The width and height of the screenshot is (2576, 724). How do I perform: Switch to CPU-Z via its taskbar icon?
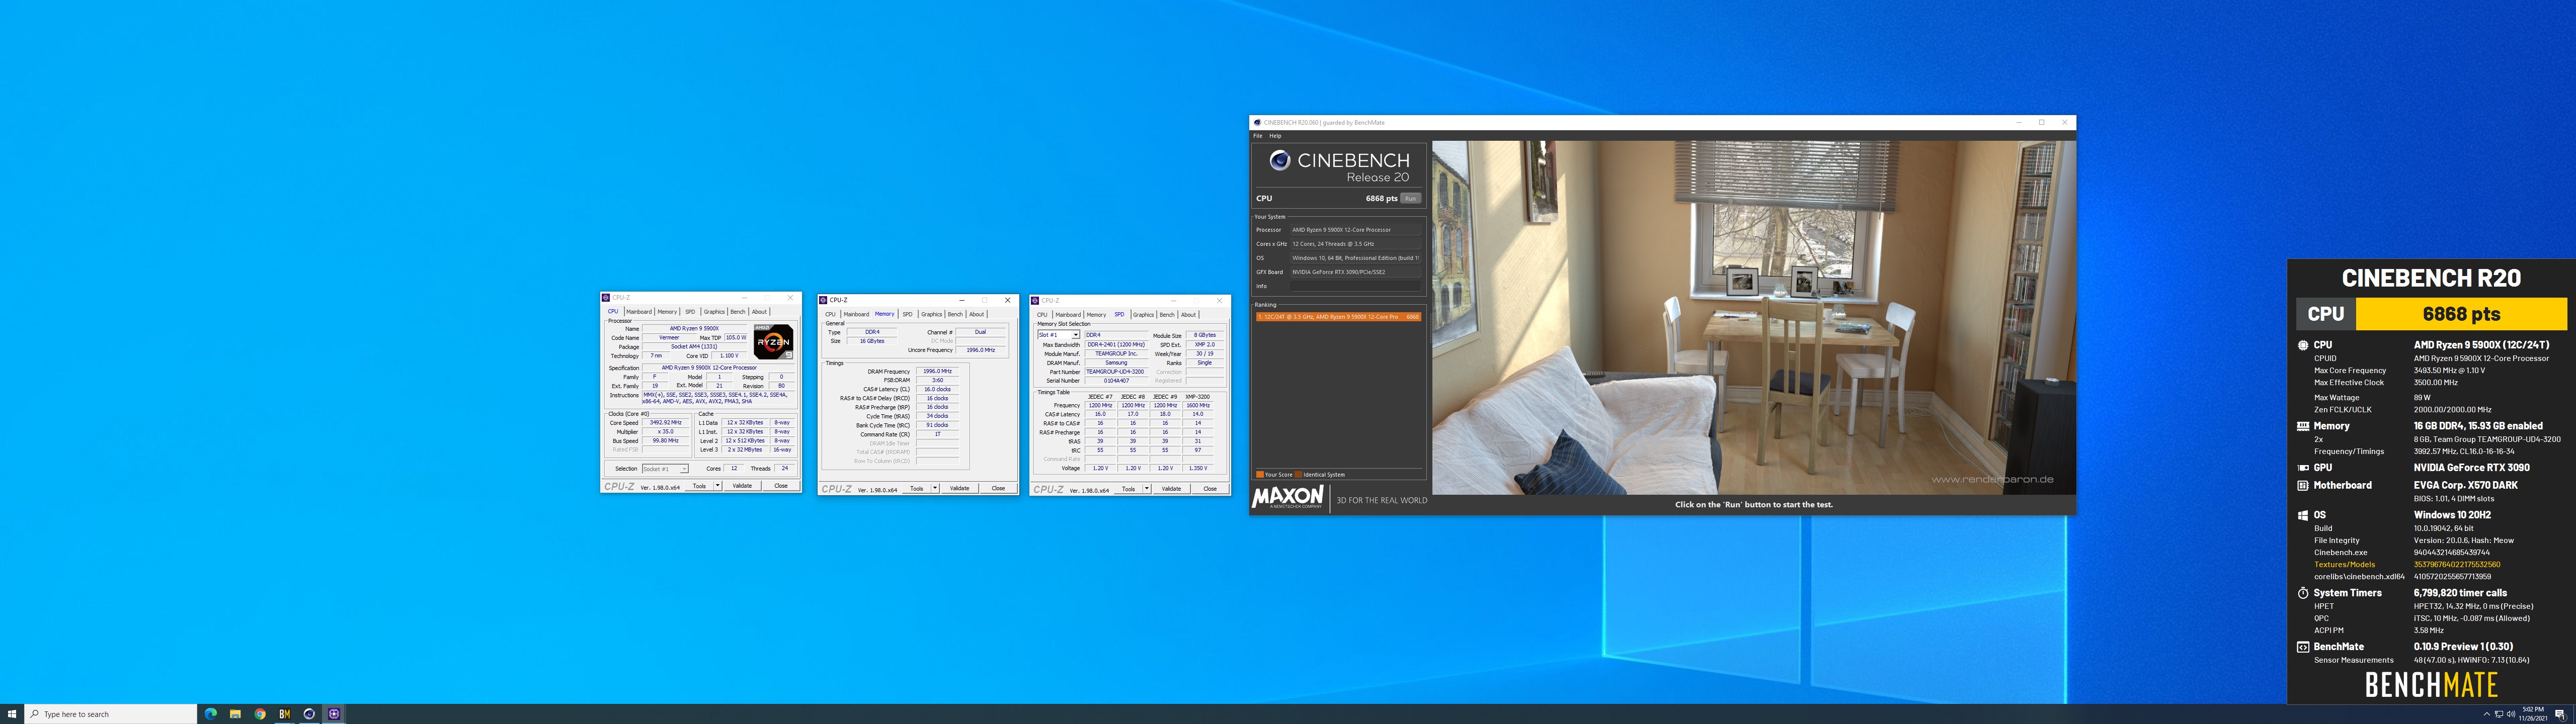click(334, 714)
